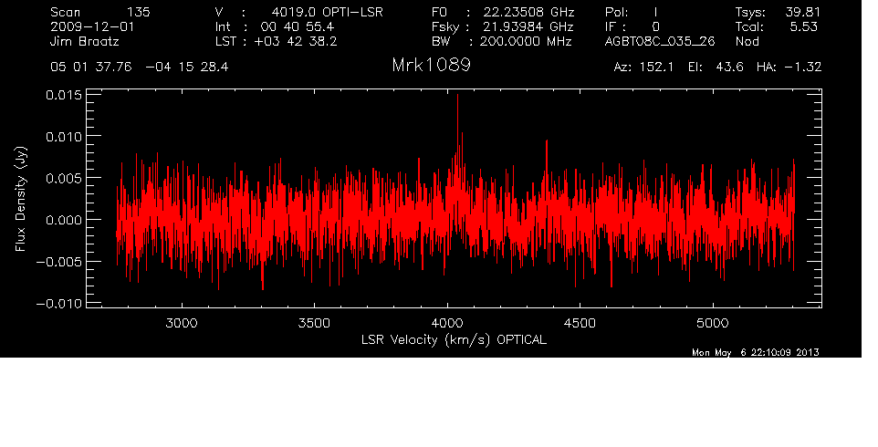Click the 3000 x-axis tick label
This screenshot has height=447, width=878.
(x=182, y=323)
